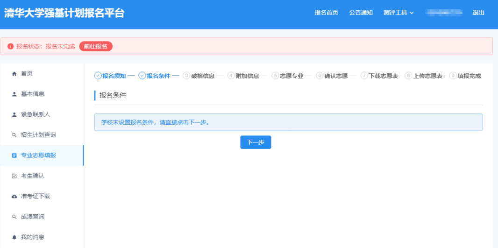The height and width of the screenshot is (248, 498).
Task: Click the person icon beside 紧急联系人
Action: [x=14, y=114]
